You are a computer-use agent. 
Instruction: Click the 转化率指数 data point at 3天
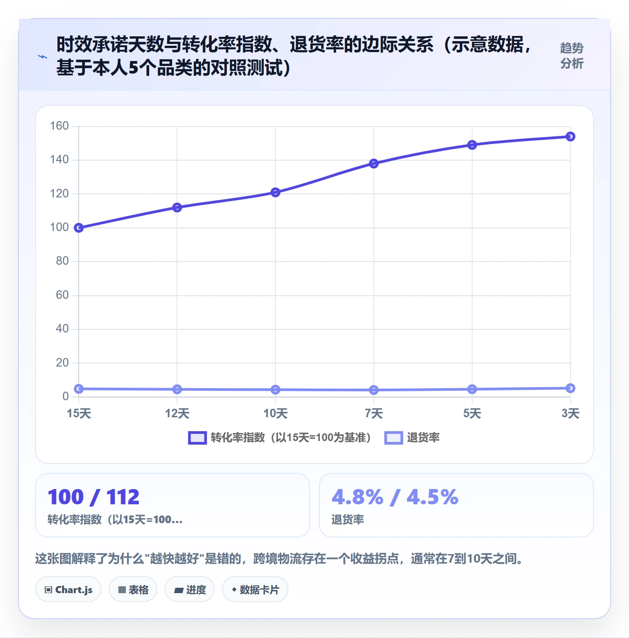(570, 136)
